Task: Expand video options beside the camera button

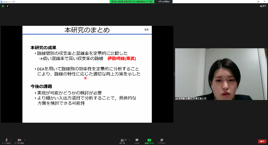Action: point(25,140)
